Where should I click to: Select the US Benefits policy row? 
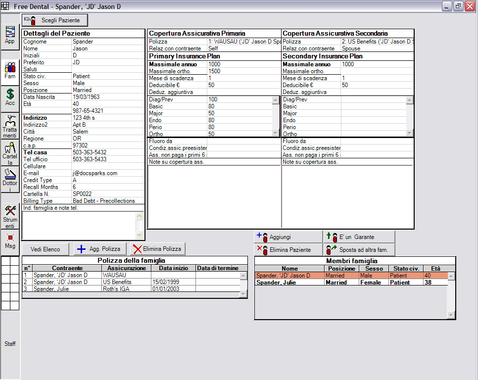coord(132,282)
